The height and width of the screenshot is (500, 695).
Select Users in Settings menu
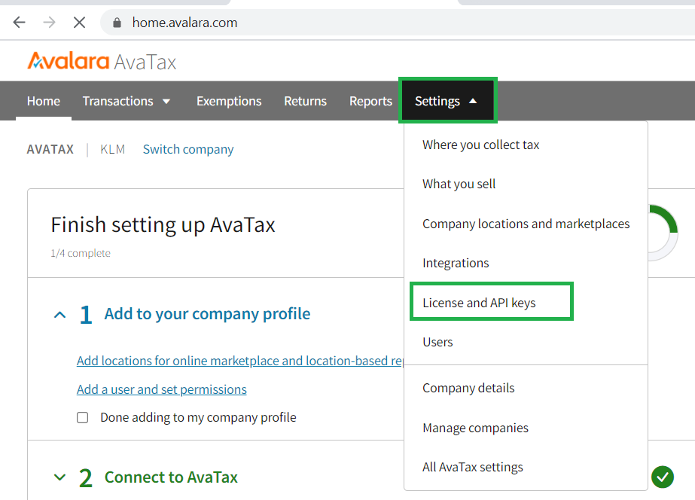click(437, 342)
